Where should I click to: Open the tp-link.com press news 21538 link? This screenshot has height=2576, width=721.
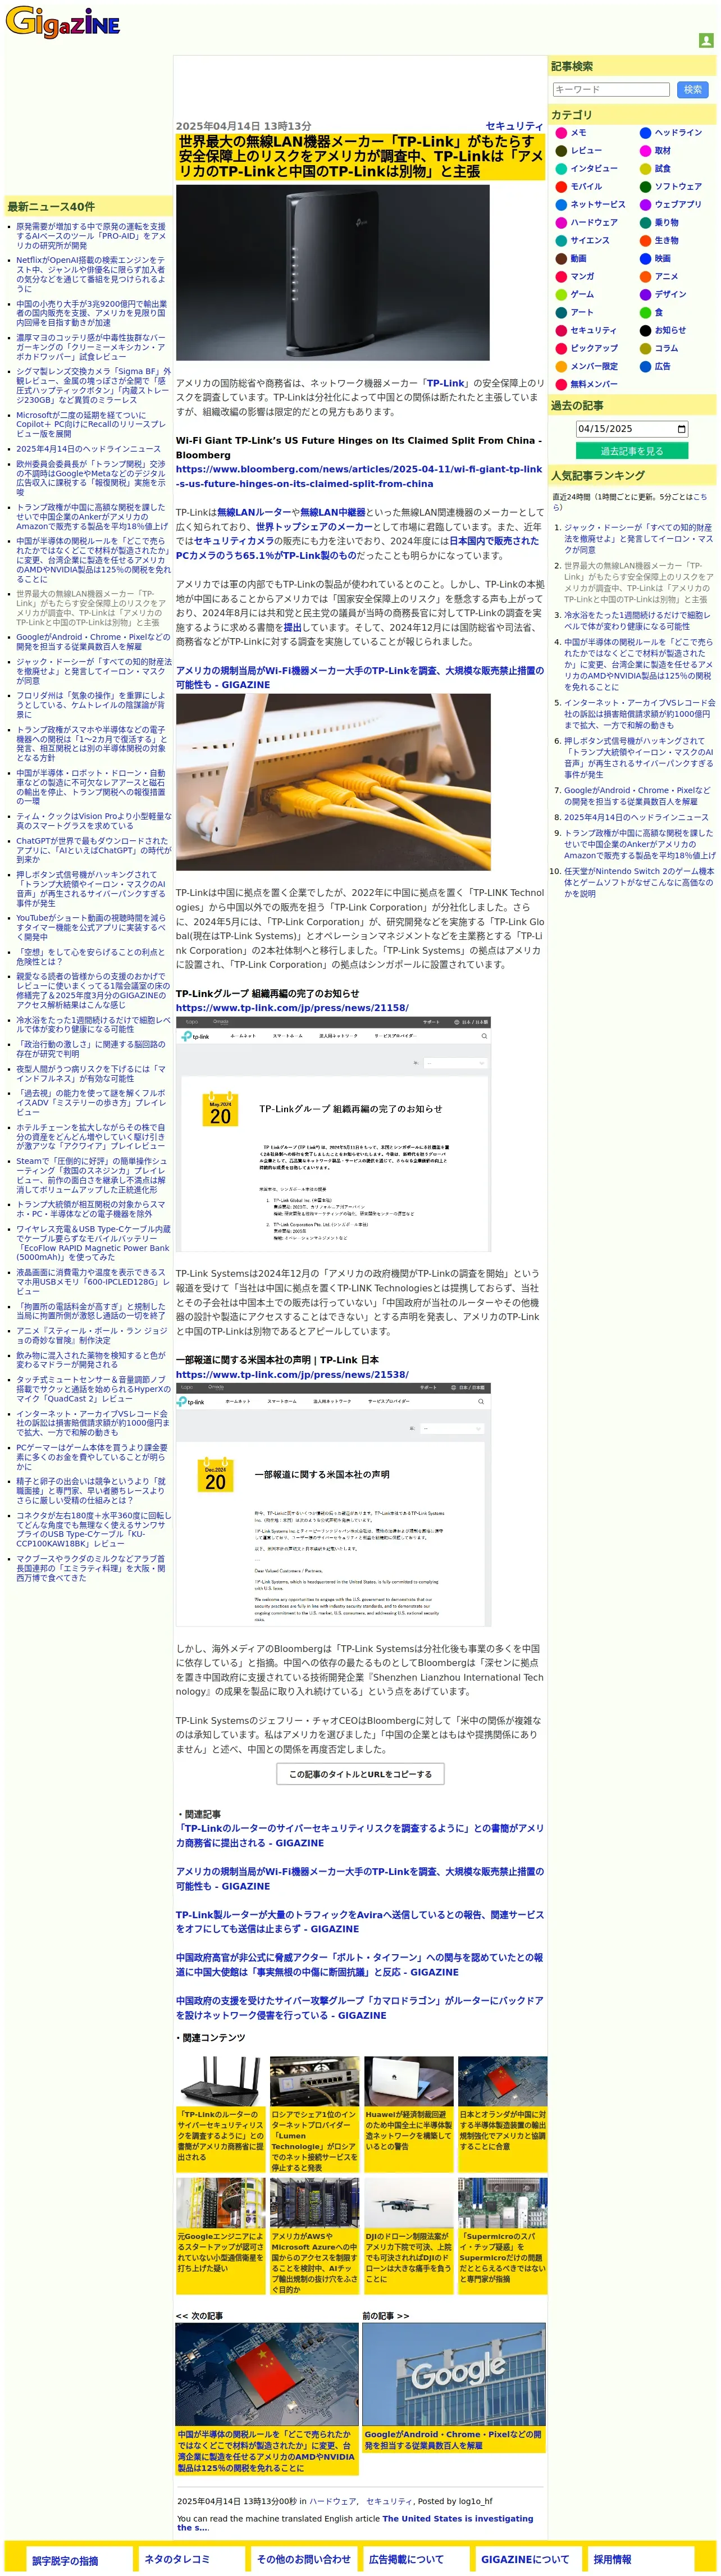click(292, 1375)
